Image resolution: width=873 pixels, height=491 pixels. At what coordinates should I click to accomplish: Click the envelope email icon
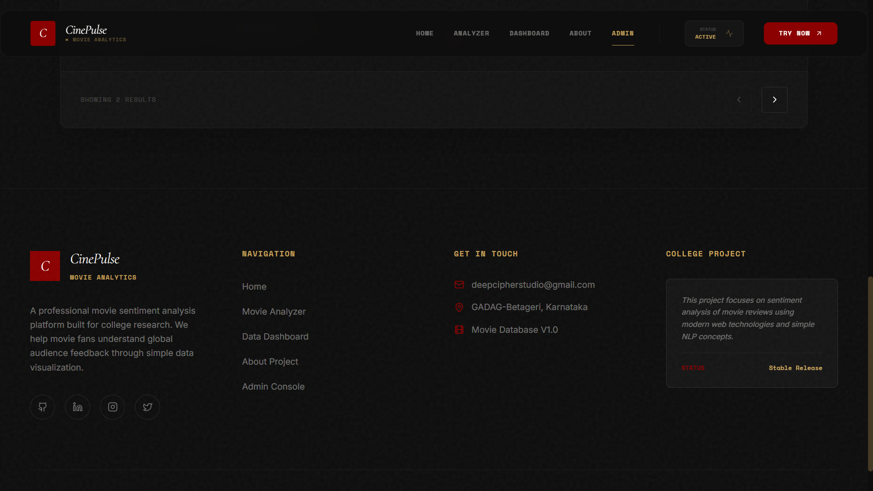pyautogui.click(x=459, y=285)
